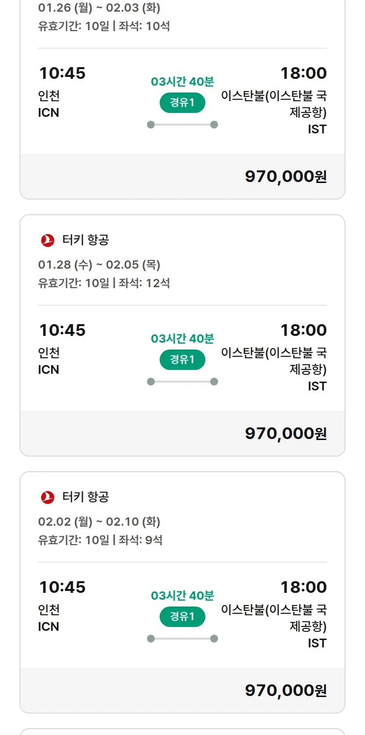Select the 970,000원 price of the 02.02 flight
This screenshot has height=735, width=365.
click(286, 690)
